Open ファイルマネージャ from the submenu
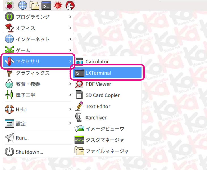This screenshot has height=170, width=207. [107, 151]
